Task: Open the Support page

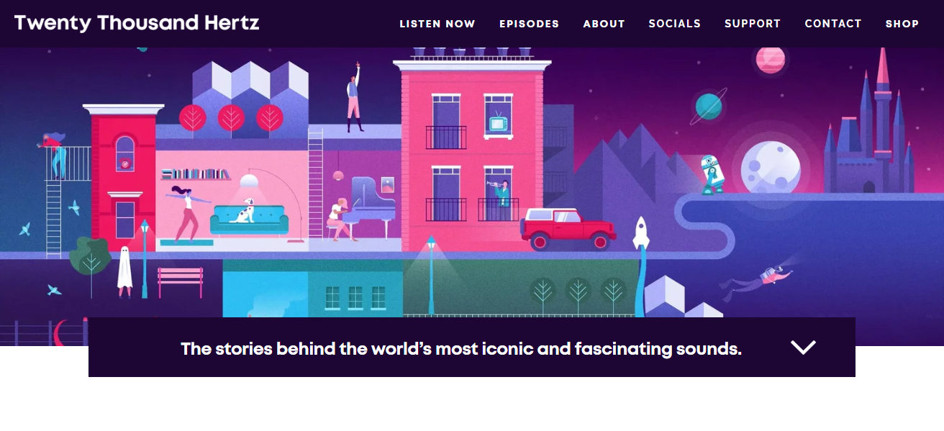Action: click(753, 24)
